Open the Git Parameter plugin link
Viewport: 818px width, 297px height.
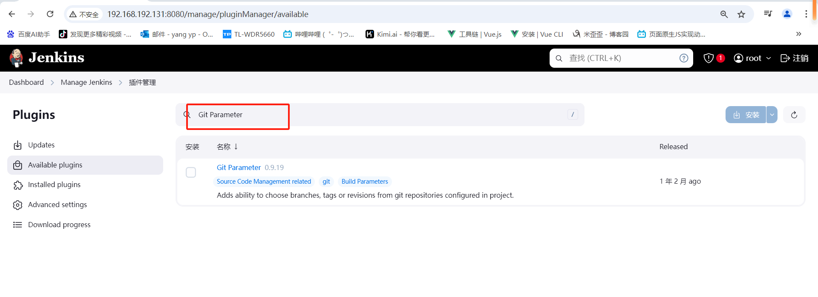[x=239, y=167]
